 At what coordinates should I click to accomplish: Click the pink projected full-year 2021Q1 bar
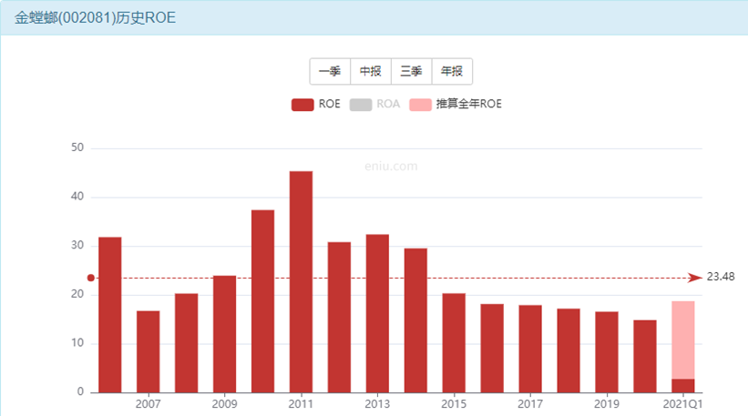coord(683,340)
